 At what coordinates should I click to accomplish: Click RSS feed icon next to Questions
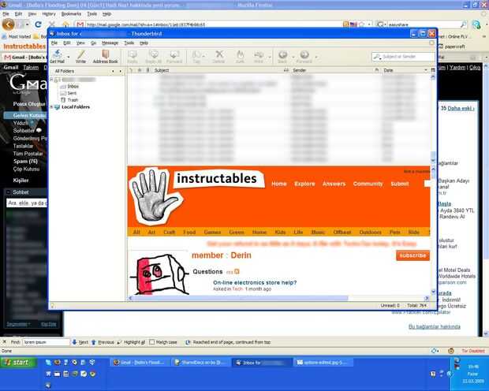(237, 272)
